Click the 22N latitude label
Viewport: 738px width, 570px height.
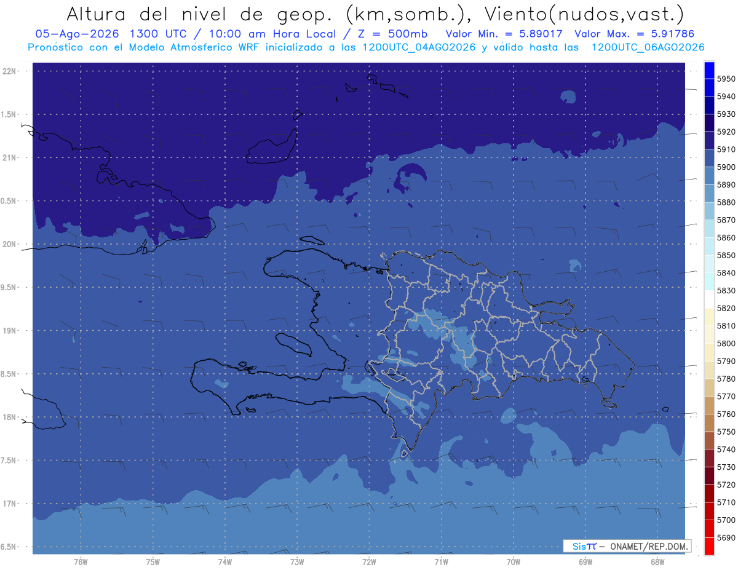[x=10, y=71]
